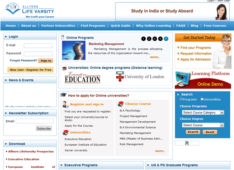Open Find Programs menu item
Viewport: 234px width, 170px height.
93,26
